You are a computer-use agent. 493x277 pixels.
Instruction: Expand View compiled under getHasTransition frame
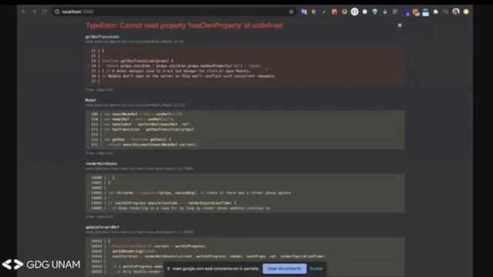click(x=99, y=89)
